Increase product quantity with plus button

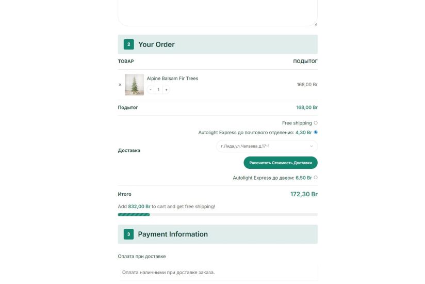point(166,90)
